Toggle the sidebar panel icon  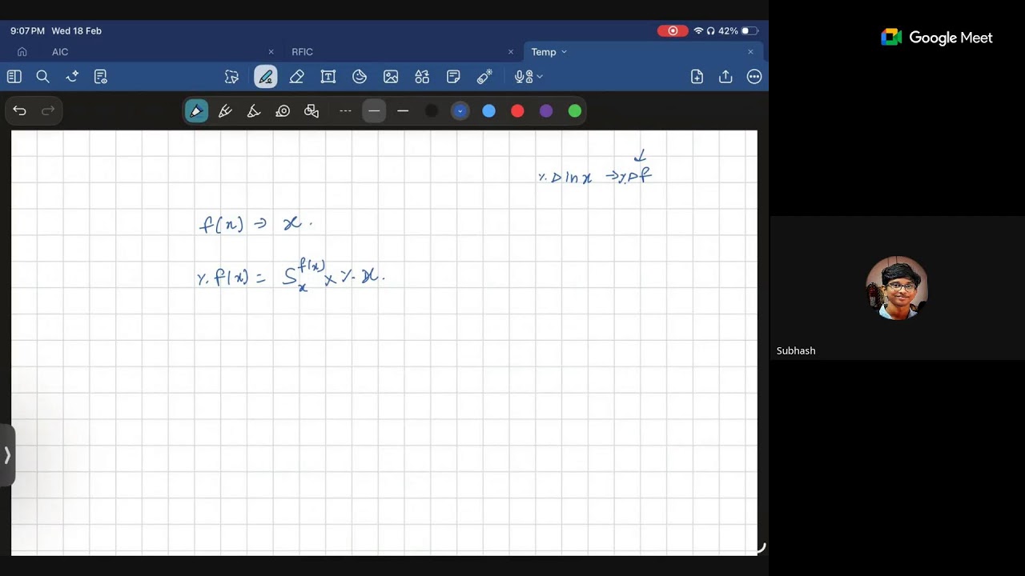click(14, 77)
